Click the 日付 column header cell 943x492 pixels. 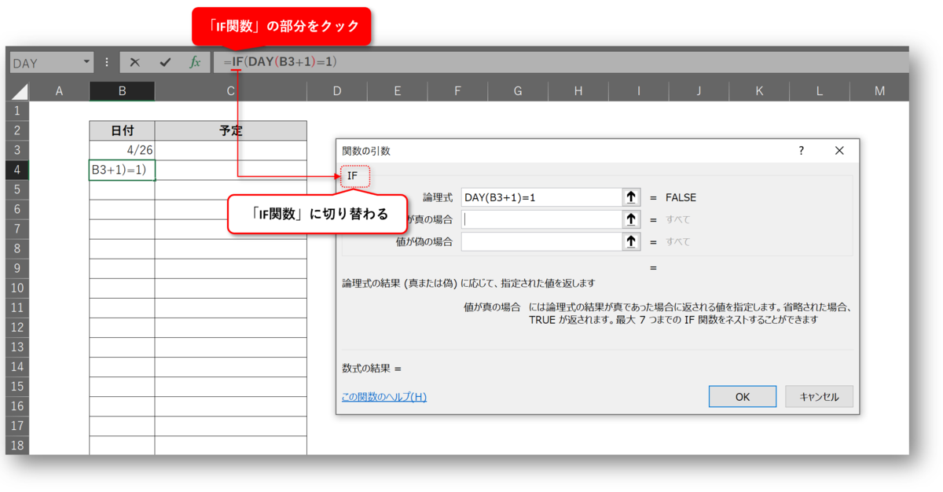click(122, 130)
